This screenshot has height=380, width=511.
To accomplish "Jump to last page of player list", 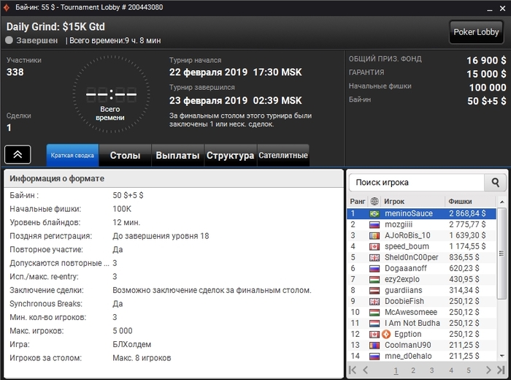I will click(501, 370).
